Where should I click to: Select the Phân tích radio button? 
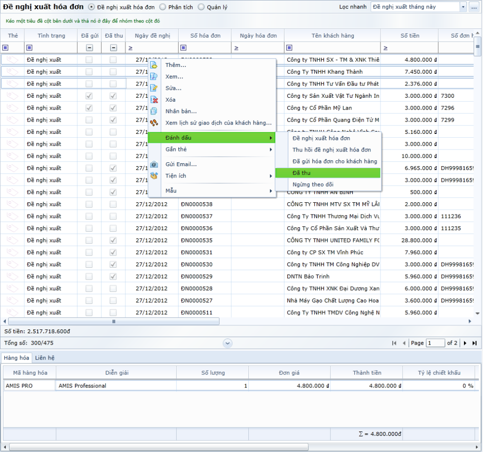pos(163,7)
